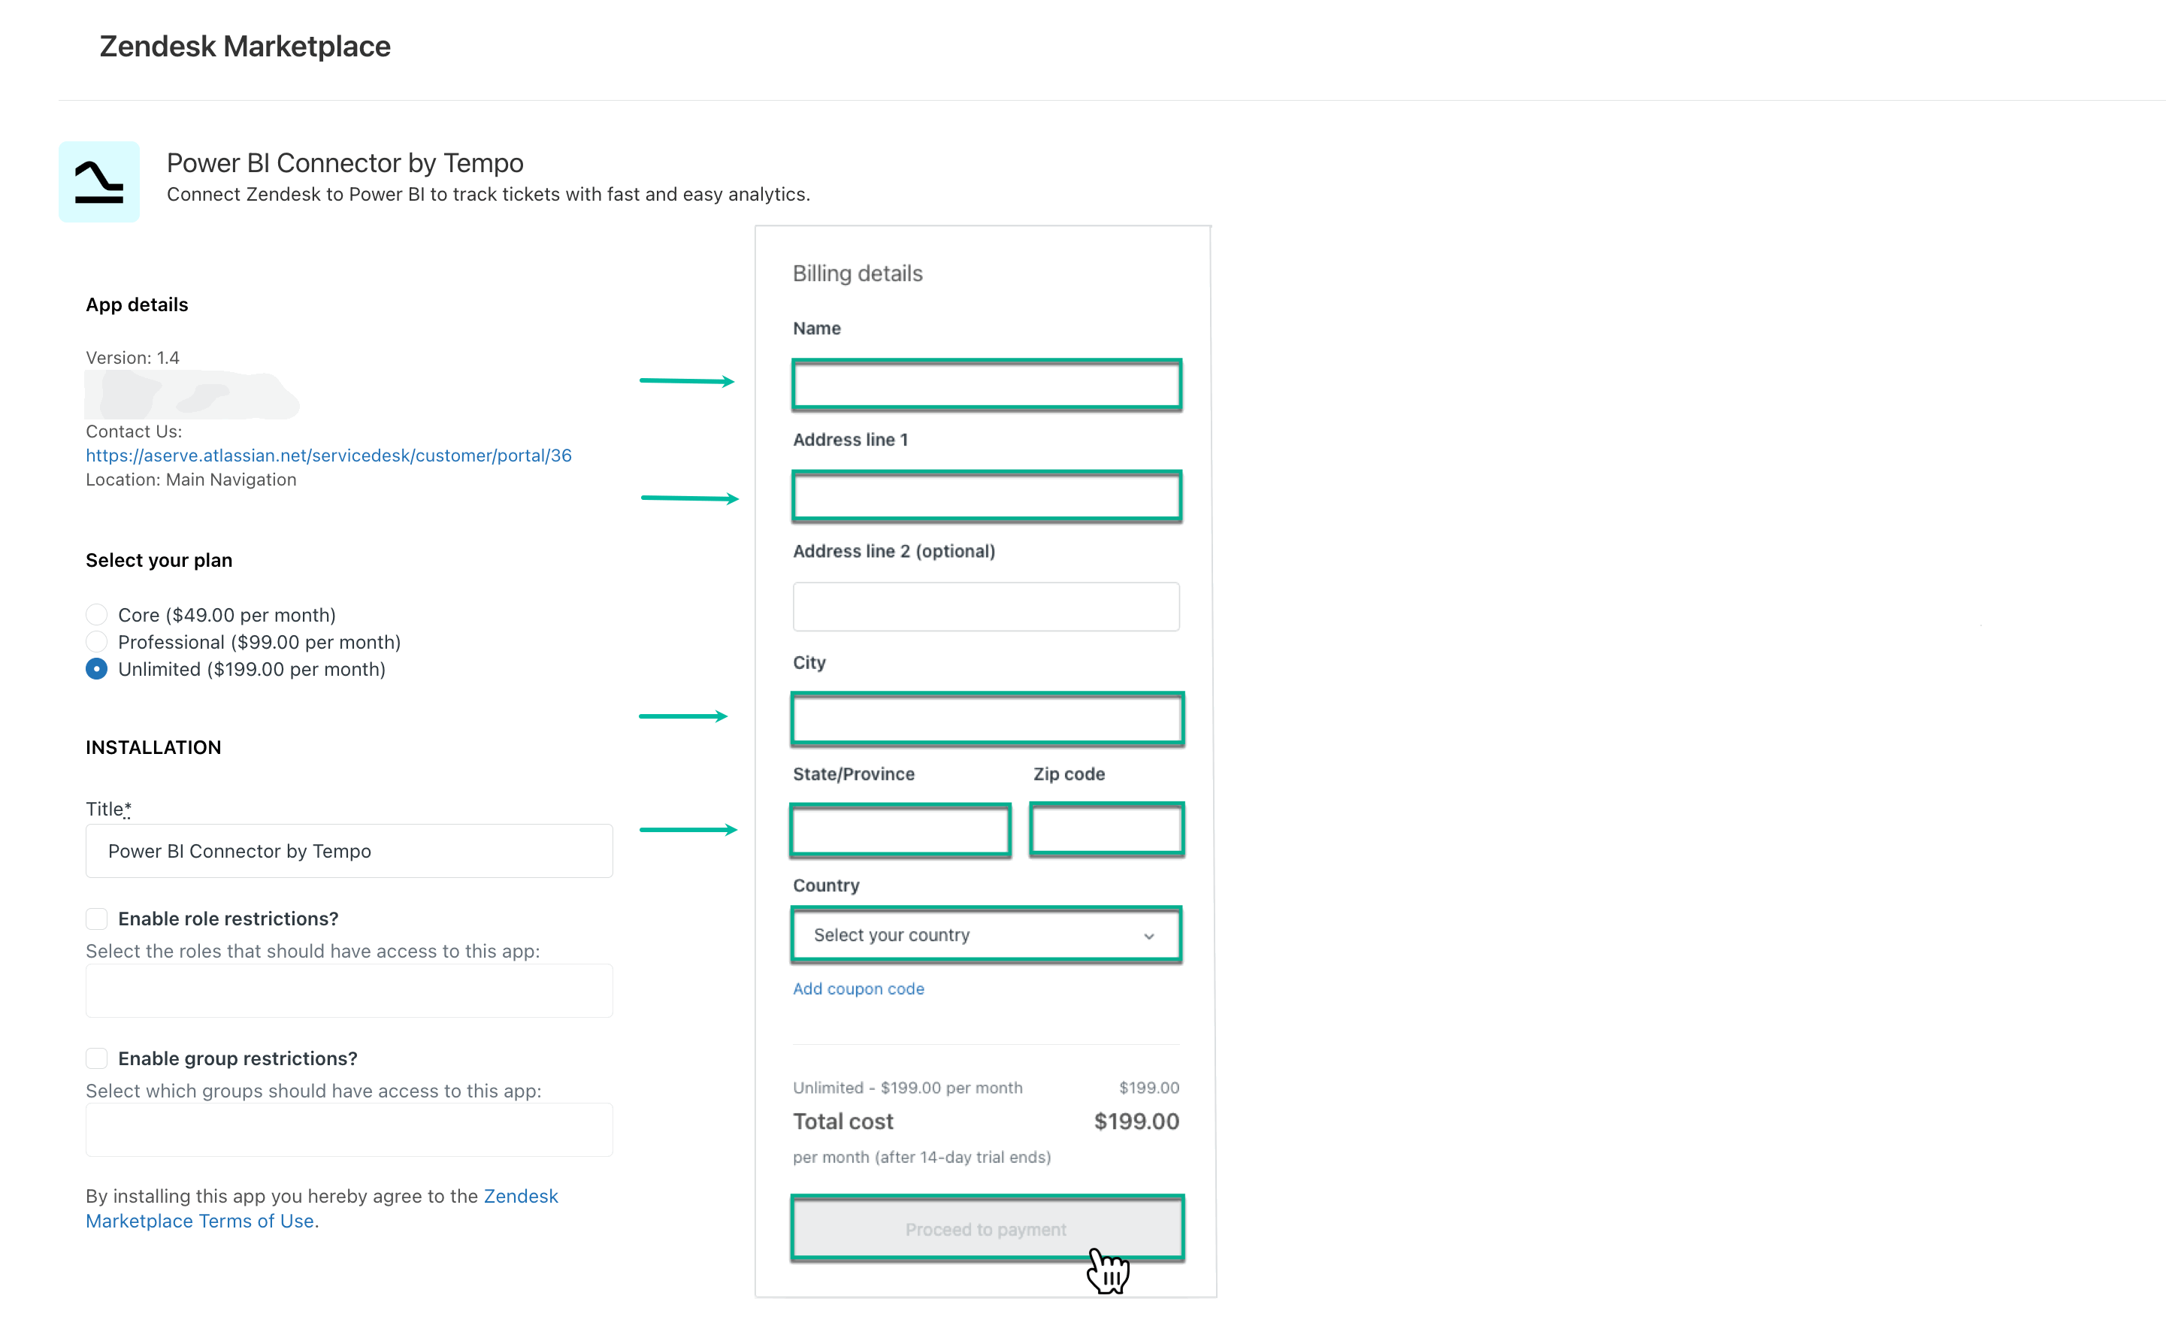The height and width of the screenshot is (1329, 2166).
Task: Click the Zendesk Marketplace heading
Action: 244,46
